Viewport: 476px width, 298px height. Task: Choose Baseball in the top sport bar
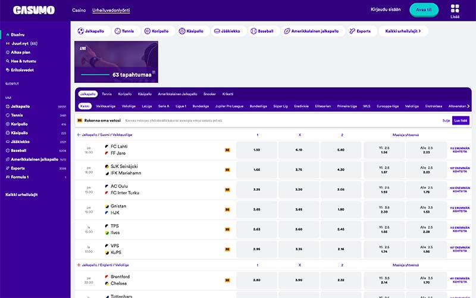pos(262,31)
